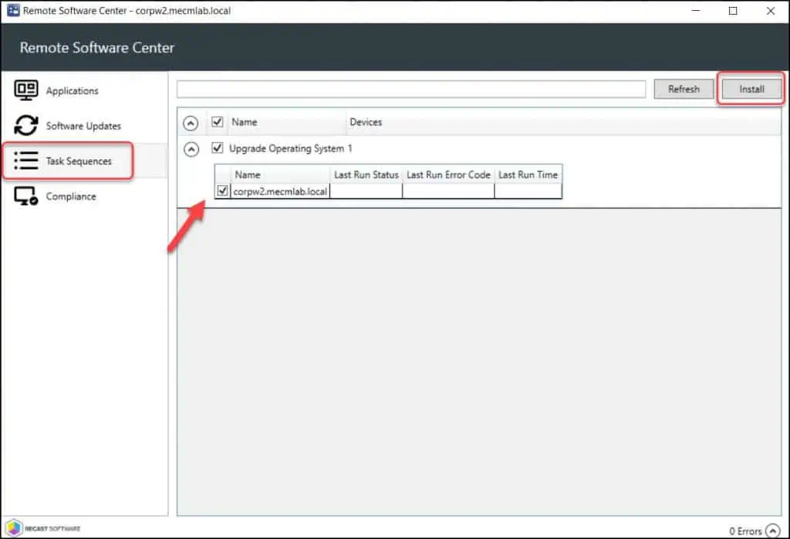Click the Remote Software Center title bar icon

[13, 10]
